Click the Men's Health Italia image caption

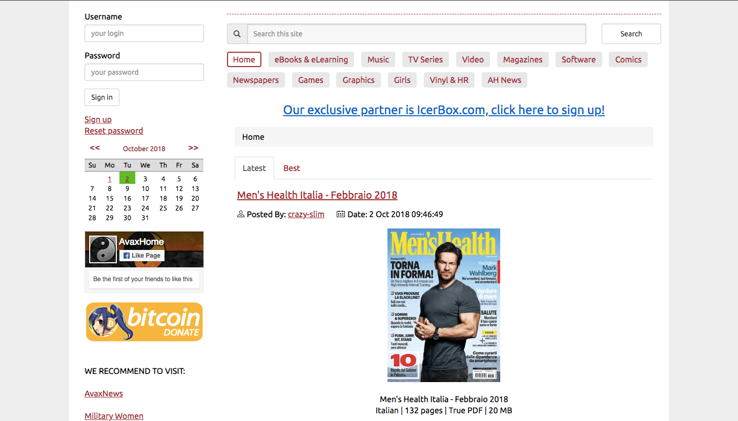pos(444,399)
